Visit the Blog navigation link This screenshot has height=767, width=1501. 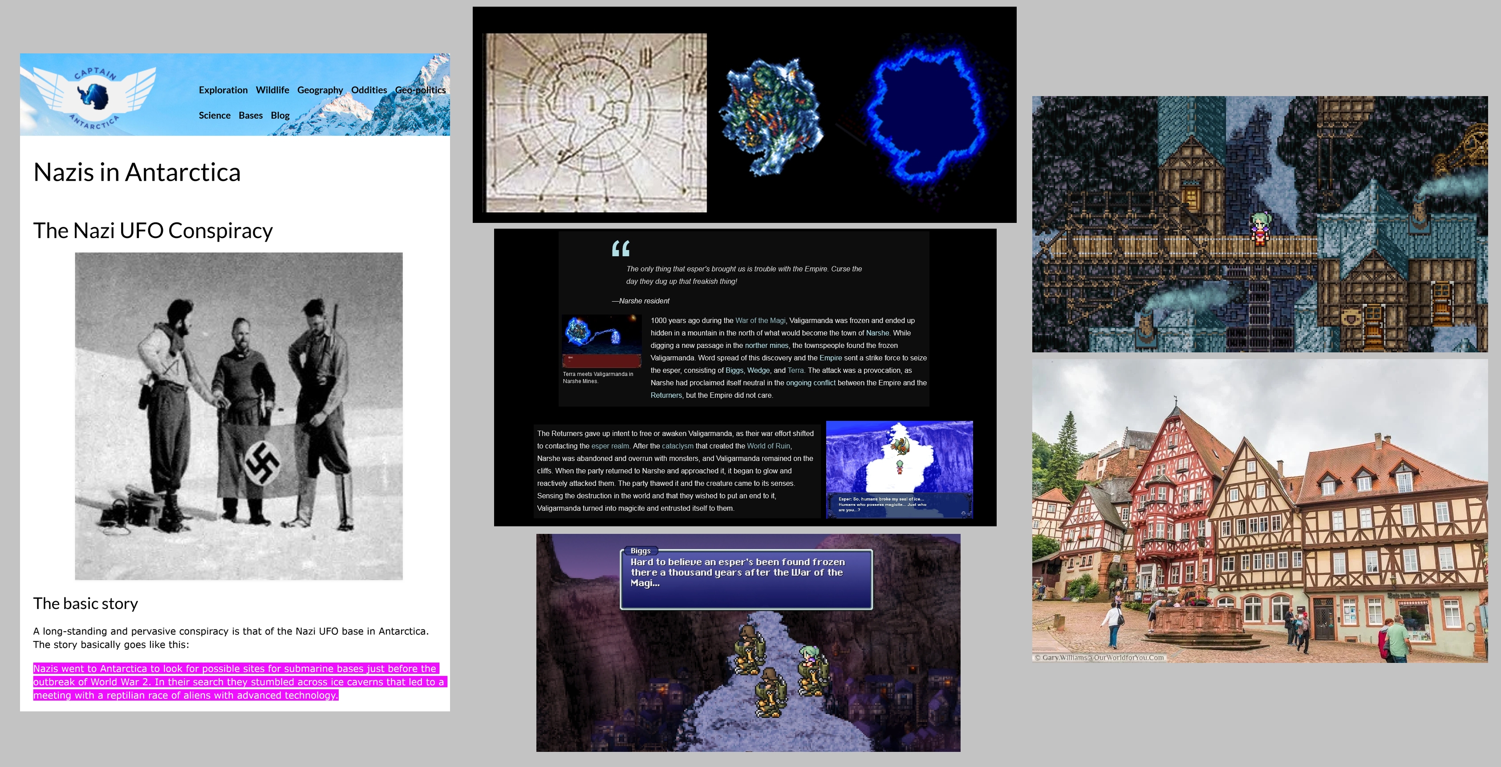[x=280, y=115]
